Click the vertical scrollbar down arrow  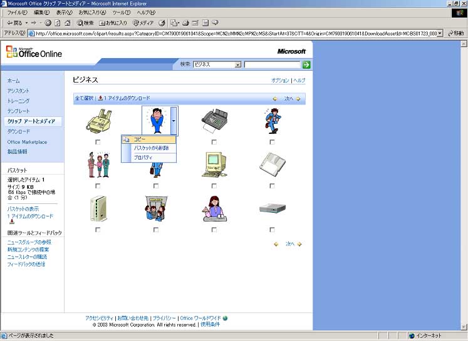click(464, 327)
